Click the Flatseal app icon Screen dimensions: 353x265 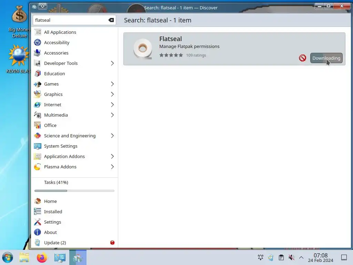(143, 49)
